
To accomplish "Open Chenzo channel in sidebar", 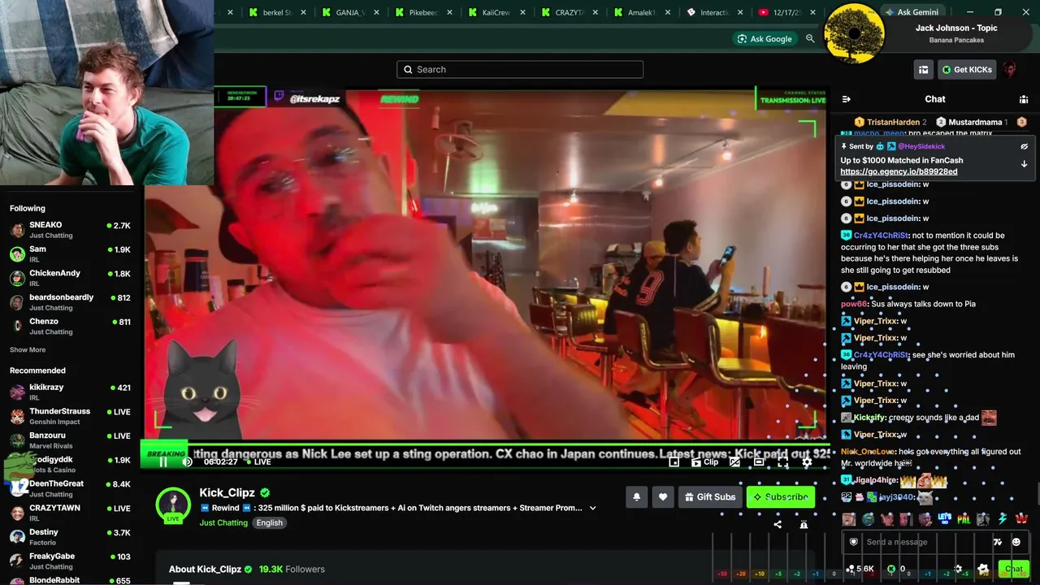I will pos(70,326).
